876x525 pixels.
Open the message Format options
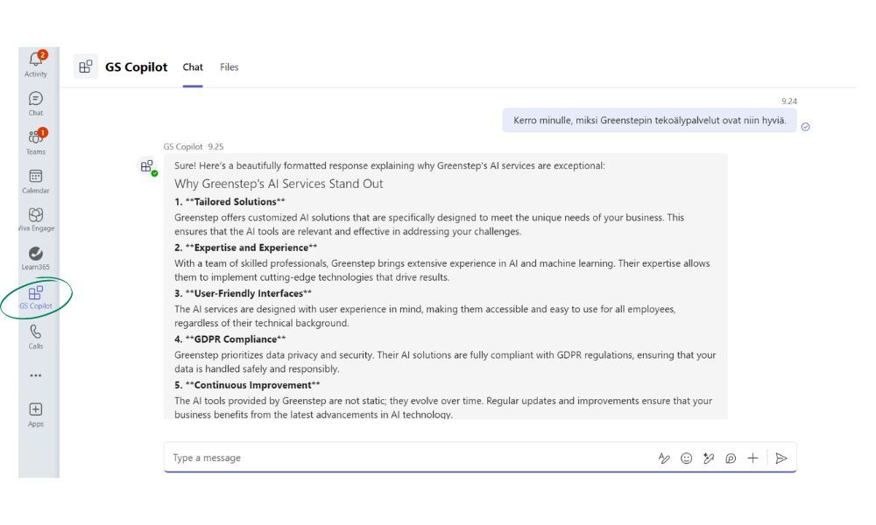664,458
